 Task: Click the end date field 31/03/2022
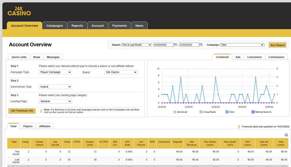(189, 45)
